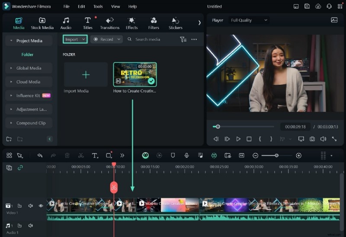The image size is (346, 237).
Task: Adjust player volume speaker icon
Action: pos(323,139)
